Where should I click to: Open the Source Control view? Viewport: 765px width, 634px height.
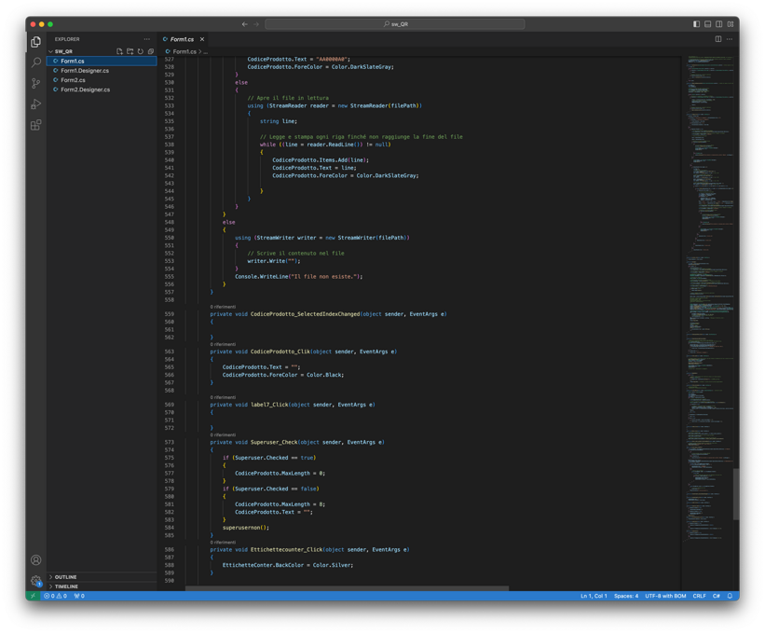coord(35,84)
